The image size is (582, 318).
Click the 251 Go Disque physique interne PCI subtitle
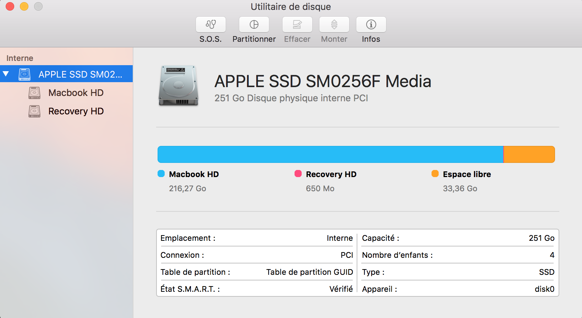click(291, 98)
